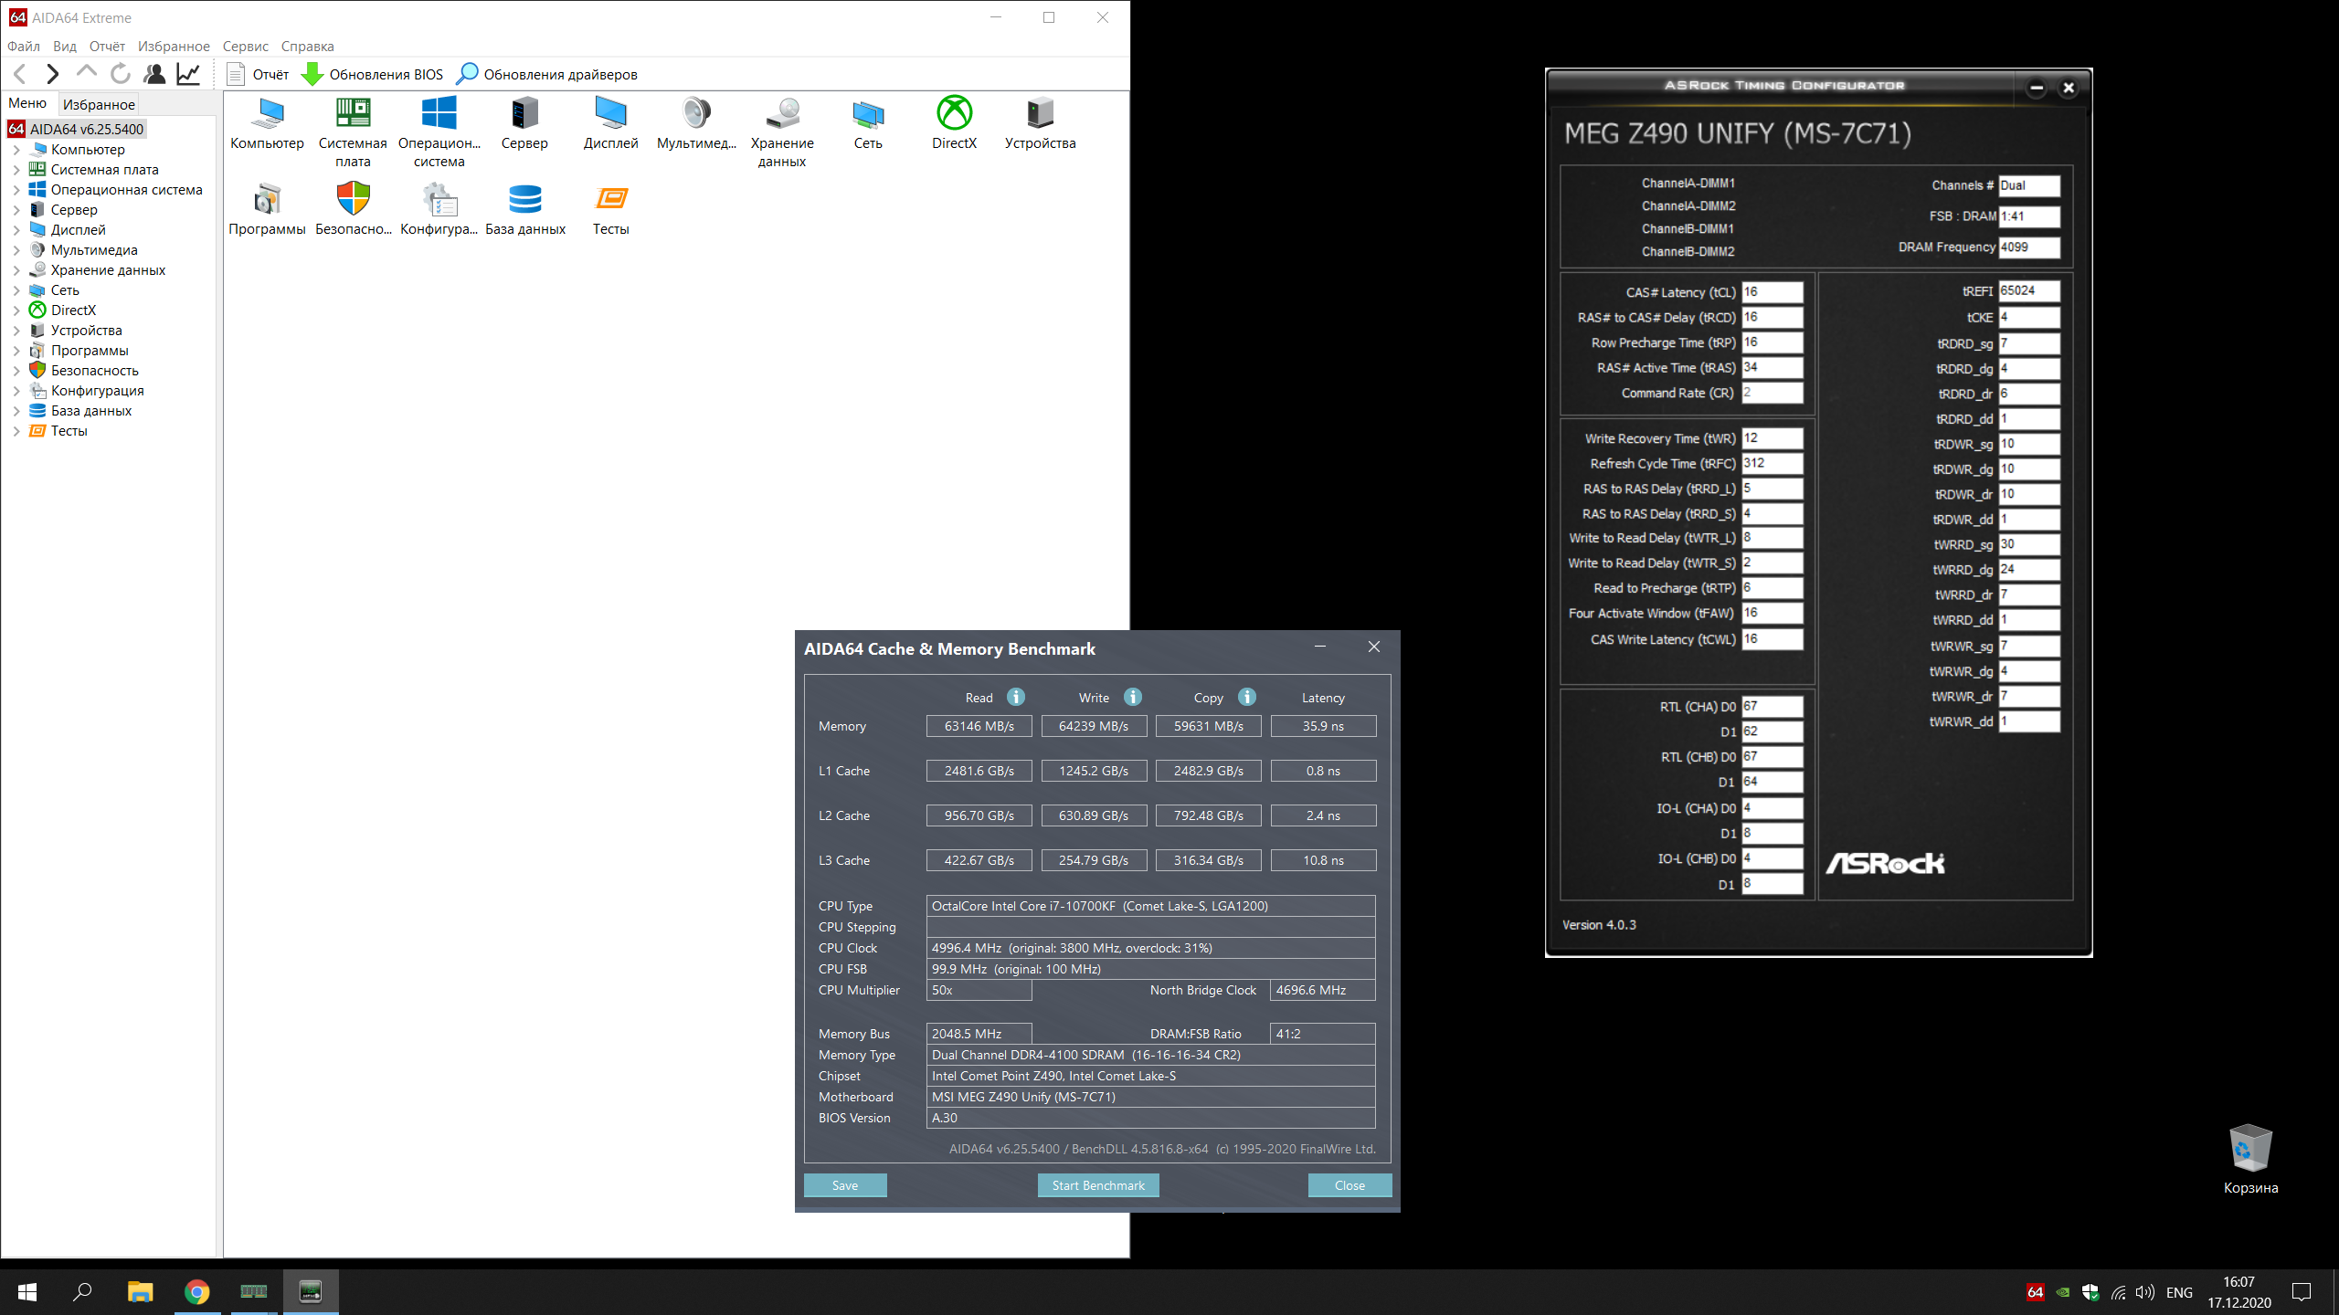Click the Copy info icon in benchmark
Screen dimensions: 2339x1315
tap(1247, 697)
